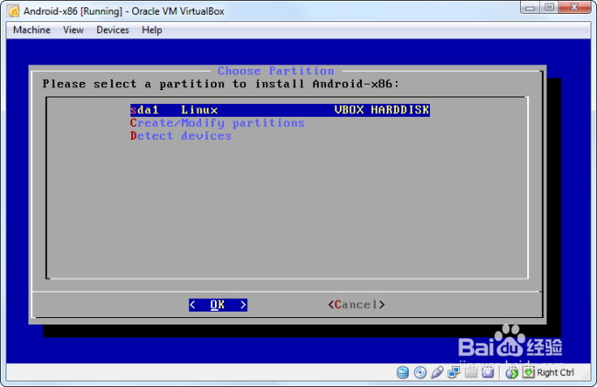
Task: Click the Right Ctrl host key label
Action: 555,372
